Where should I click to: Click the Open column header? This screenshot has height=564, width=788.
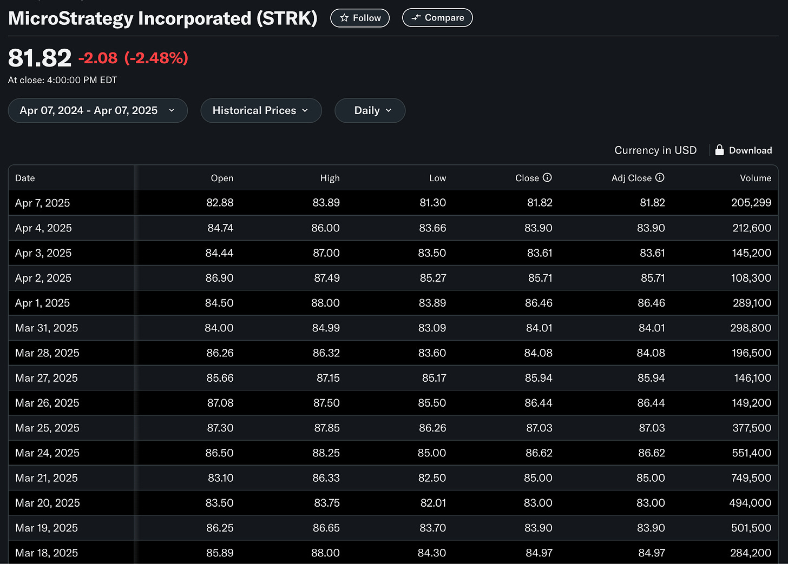pos(222,178)
